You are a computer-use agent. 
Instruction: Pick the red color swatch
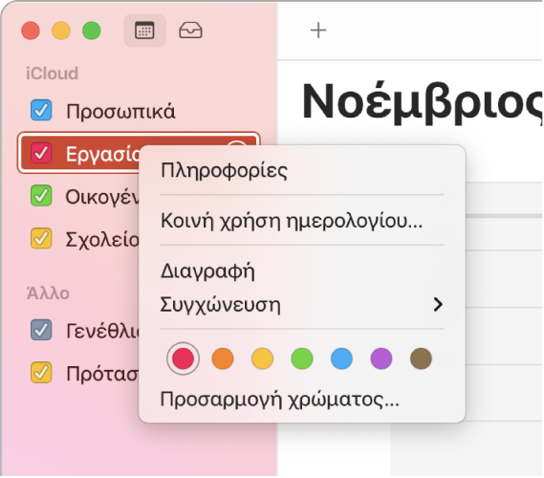[x=183, y=358]
